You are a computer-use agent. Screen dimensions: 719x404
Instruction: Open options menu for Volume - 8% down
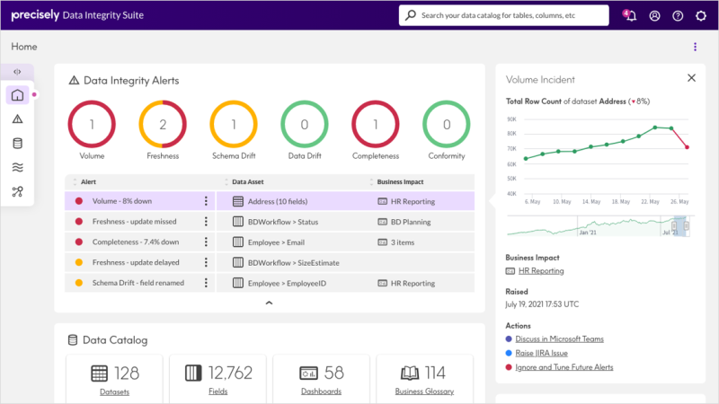point(206,201)
